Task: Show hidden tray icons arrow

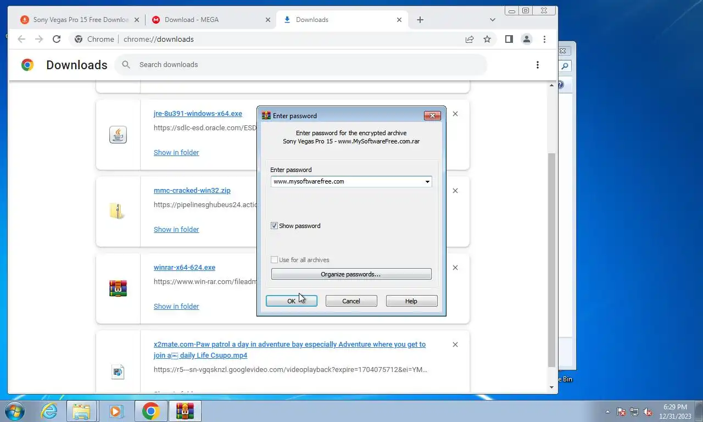Action: tap(607, 412)
